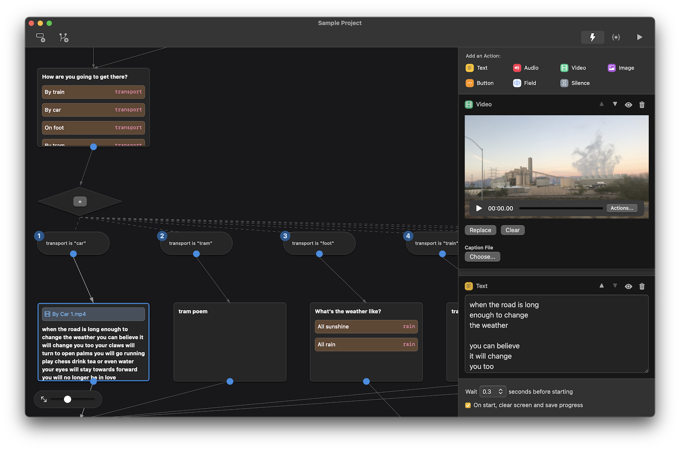This screenshot has height=450, width=680.
Task: Toggle visibility of the Video action
Action: point(628,104)
